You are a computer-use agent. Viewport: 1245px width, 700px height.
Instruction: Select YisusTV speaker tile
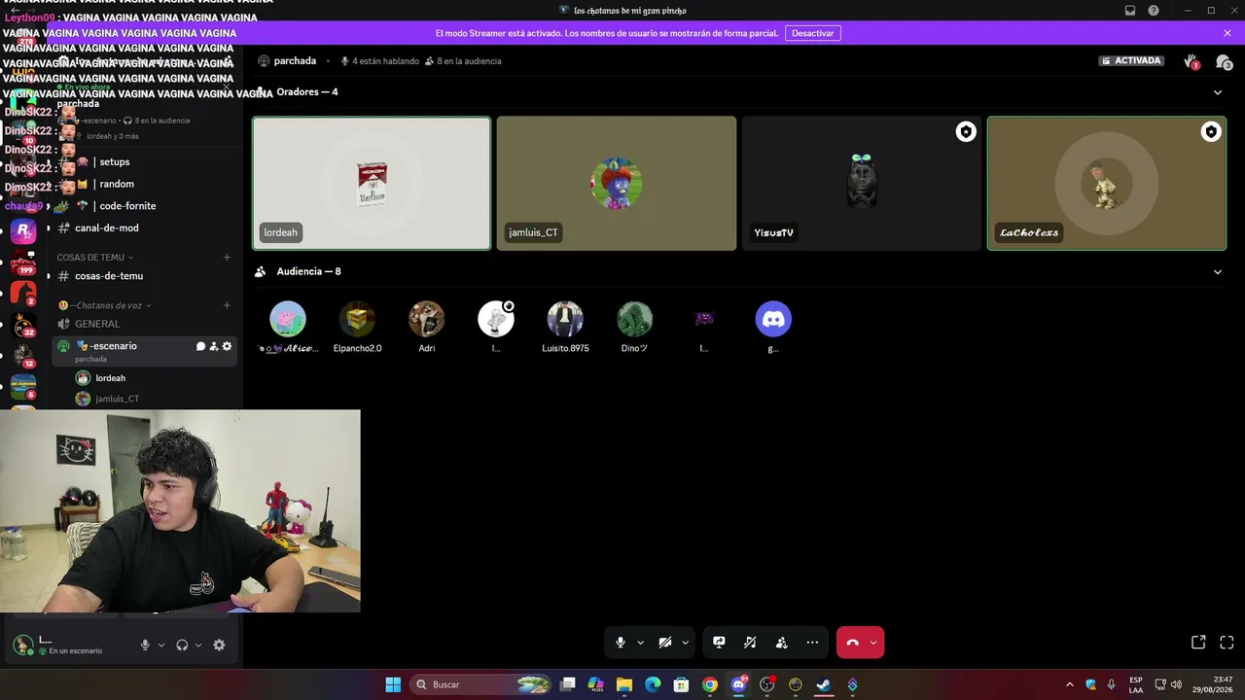[x=862, y=184]
